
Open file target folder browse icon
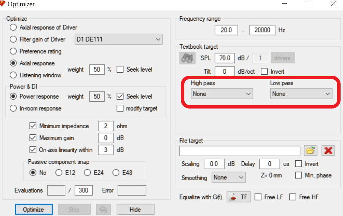(x=310, y=150)
